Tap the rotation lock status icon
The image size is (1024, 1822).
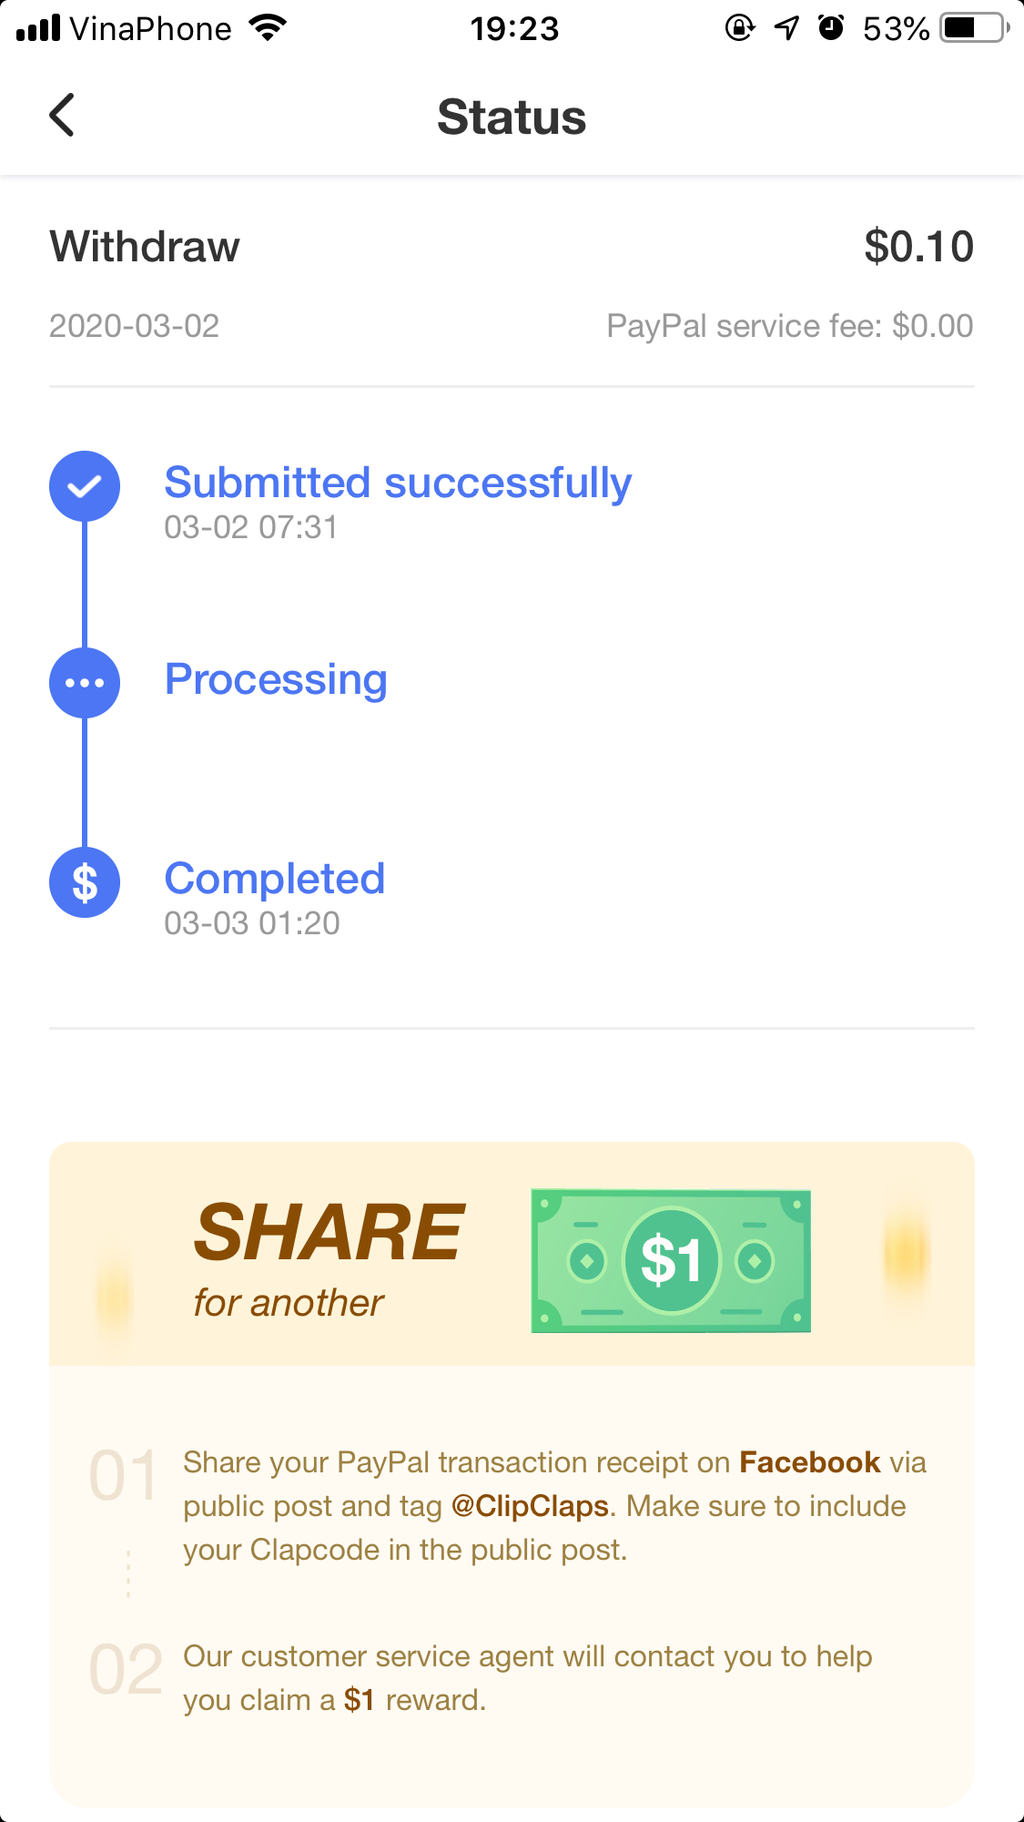pyautogui.click(x=740, y=28)
